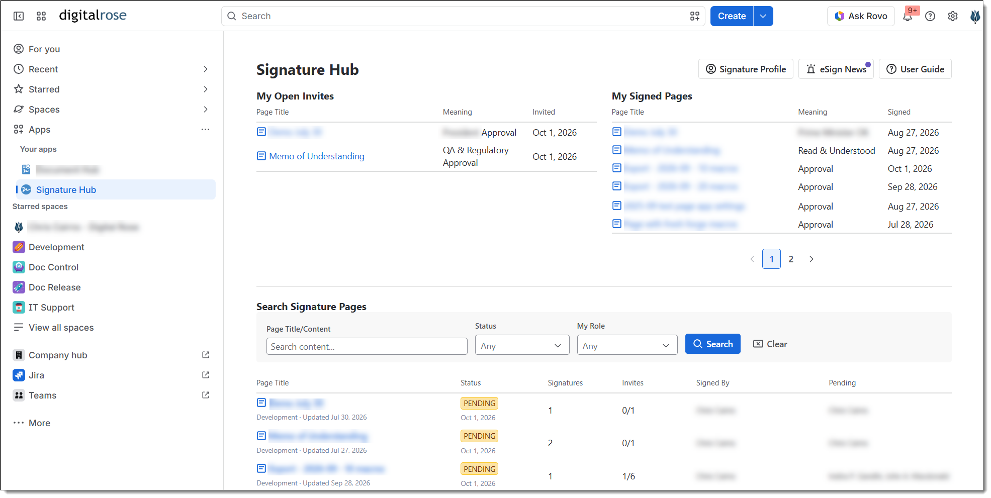Click the IT Support space icon
Viewport: 991px width, 498px height.
19,307
